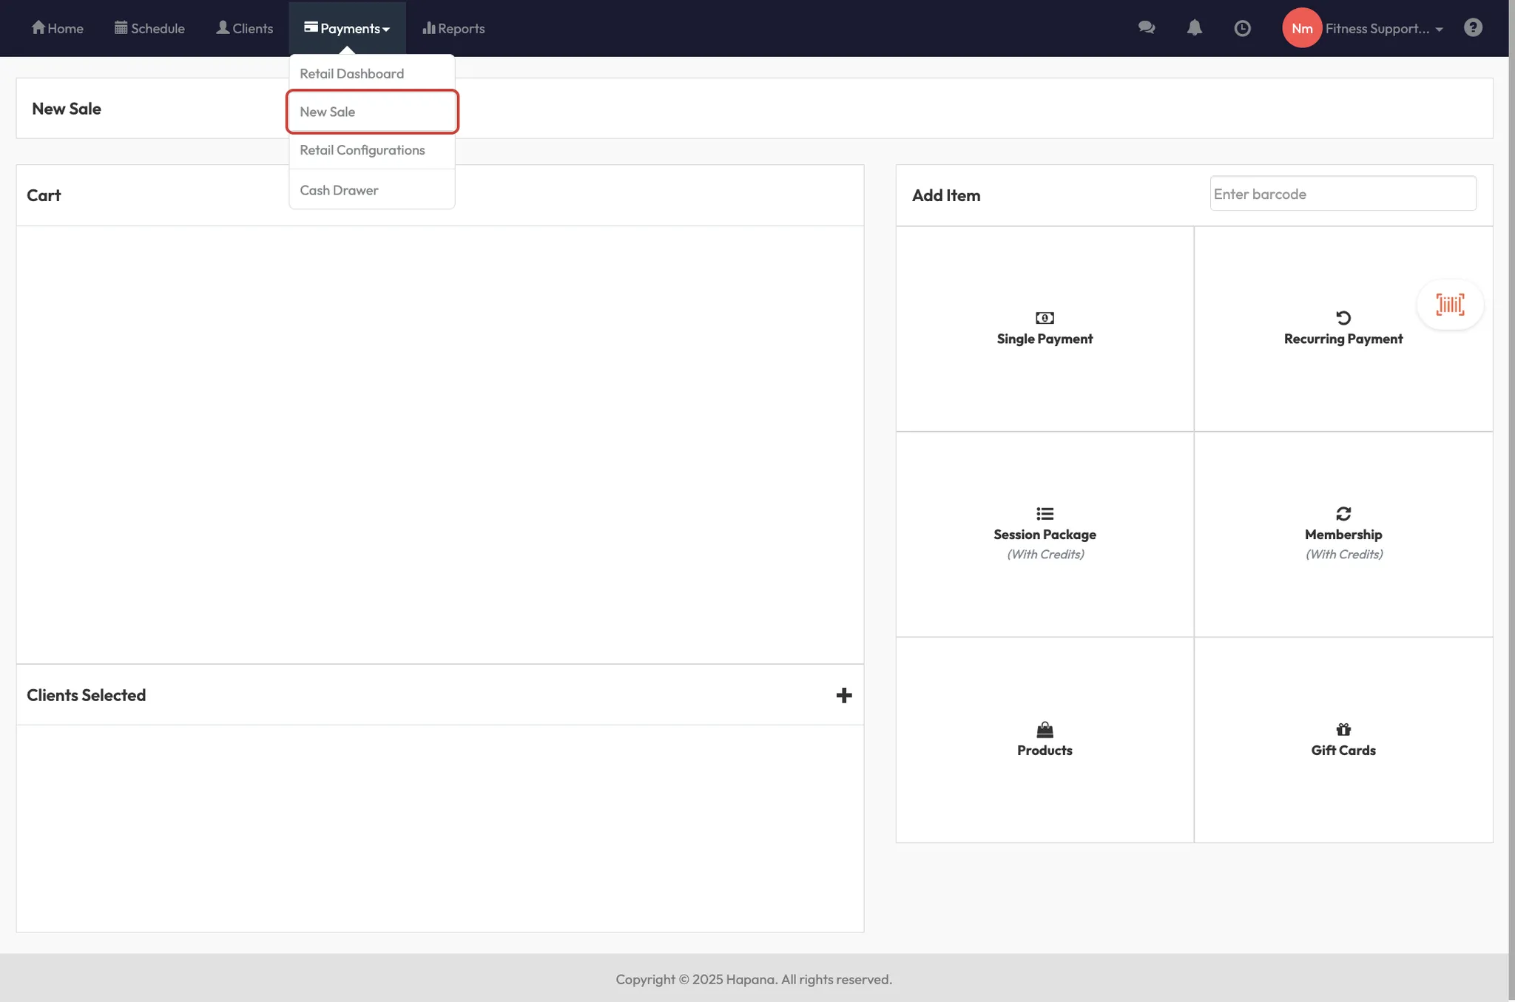The width and height of the screenshot is (1515, 1002).
Task: Go to the Schedule page
Action: (149, 28)
